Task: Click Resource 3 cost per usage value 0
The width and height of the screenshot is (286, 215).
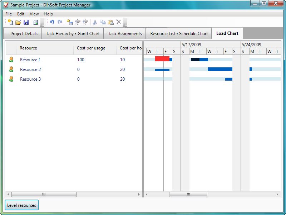Action: [x=78, y=79]
